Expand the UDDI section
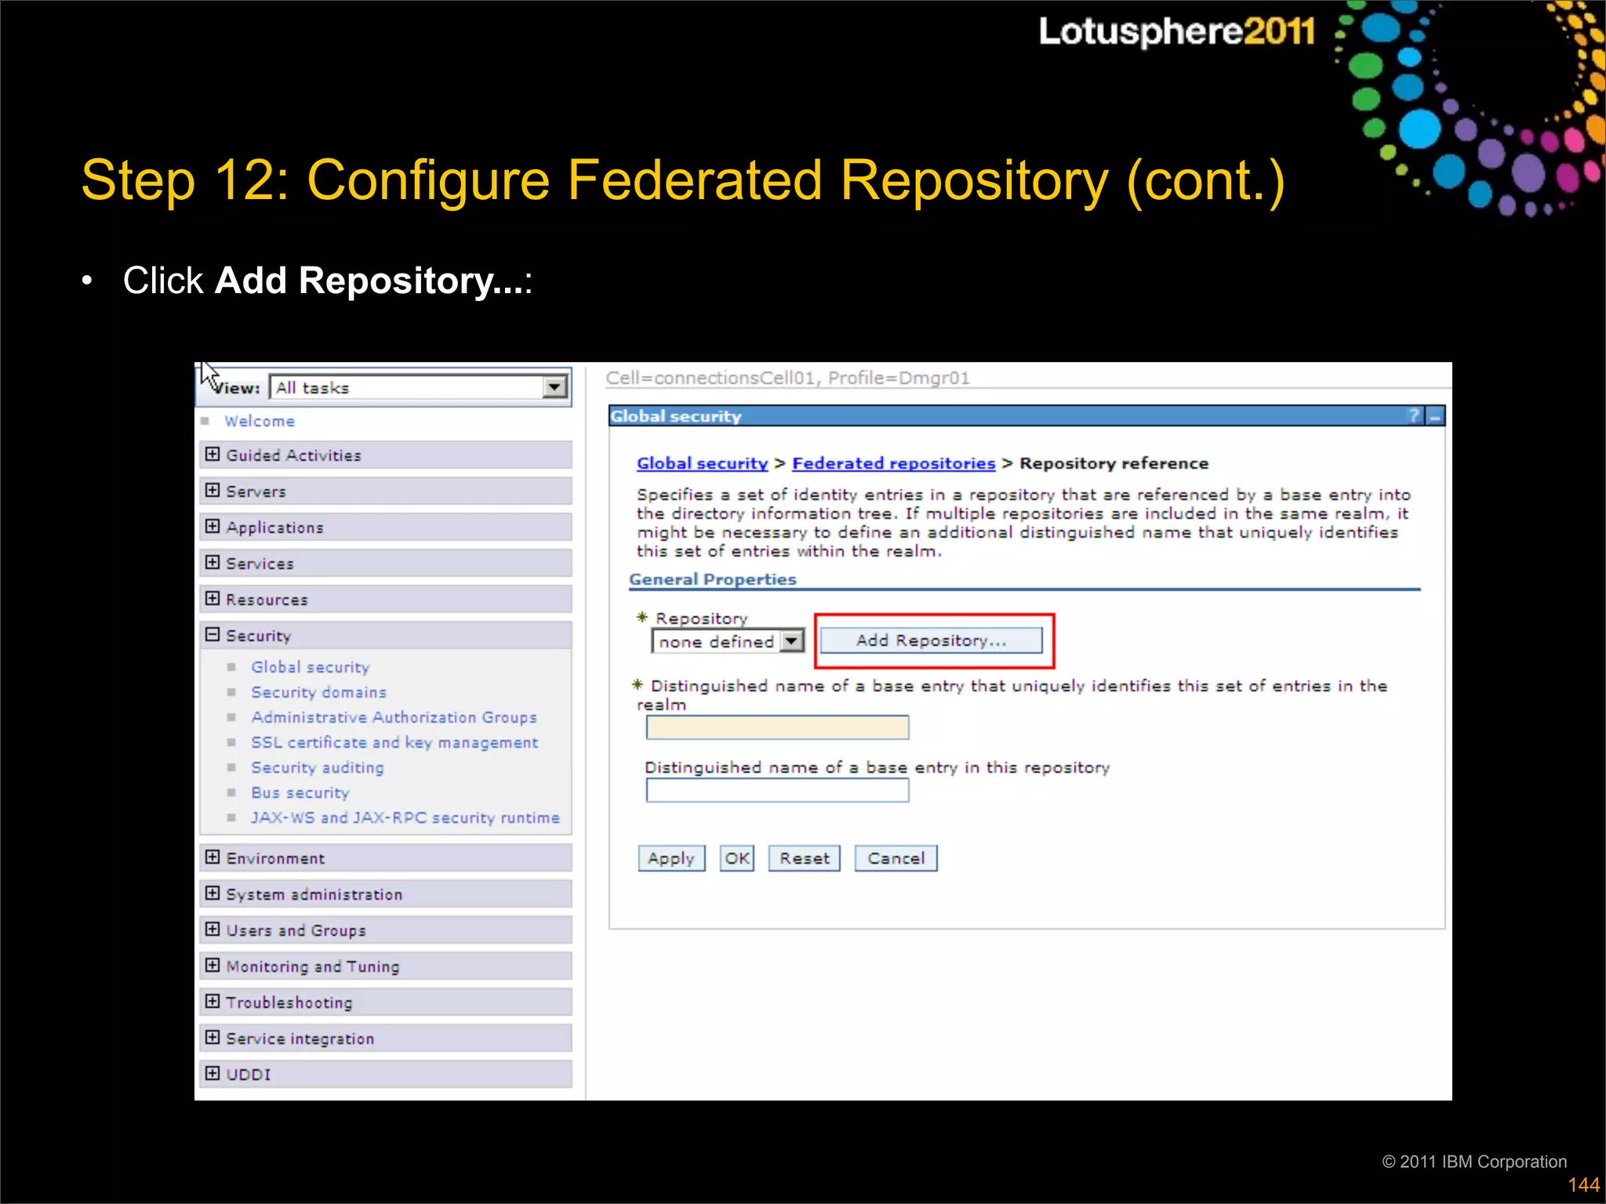Image resolution: width=1606 pixels, height=1204 pixels. (x=213, y=1073)
